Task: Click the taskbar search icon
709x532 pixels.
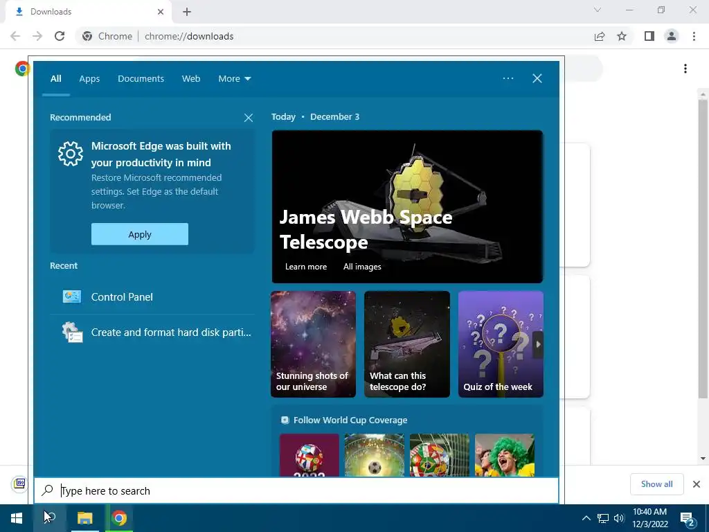Action: 50,518
